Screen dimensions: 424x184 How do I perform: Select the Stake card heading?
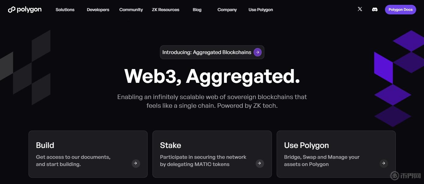(x=170, y=145)
